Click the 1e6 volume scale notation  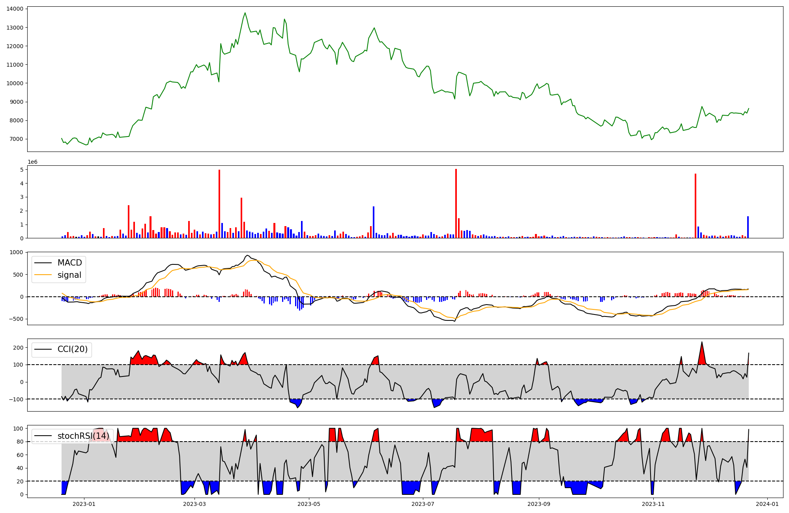(32, 162)
